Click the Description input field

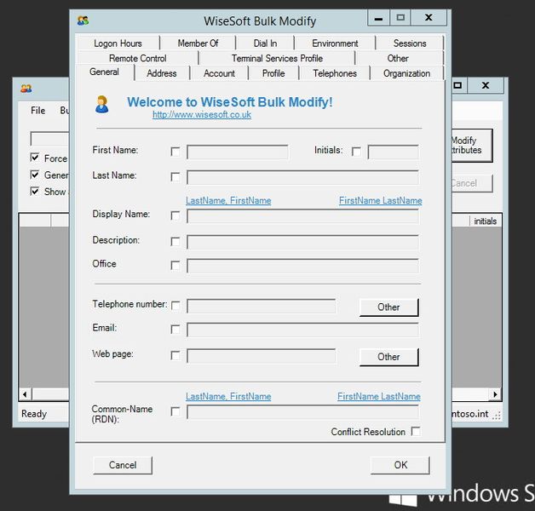pyautogui.click(x=303, y=242)
